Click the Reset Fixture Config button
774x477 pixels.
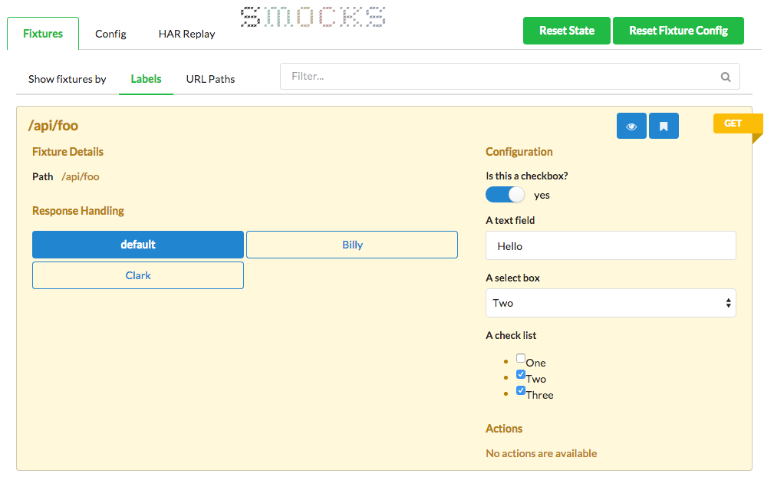click(678, 31)
